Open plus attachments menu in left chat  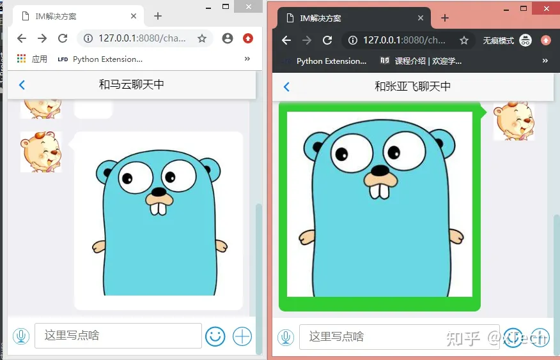click(242, 336)
